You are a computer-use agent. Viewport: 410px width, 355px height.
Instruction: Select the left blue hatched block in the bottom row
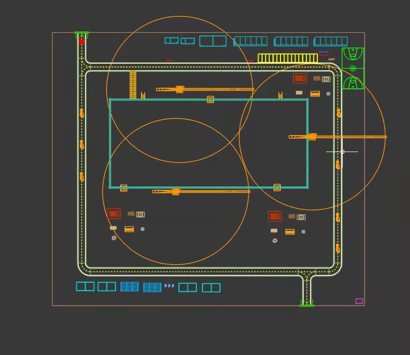[x=130, y=287]
